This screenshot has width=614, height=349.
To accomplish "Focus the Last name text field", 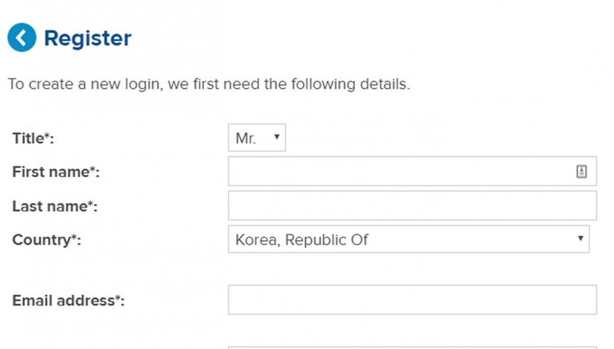I will 413,206.
